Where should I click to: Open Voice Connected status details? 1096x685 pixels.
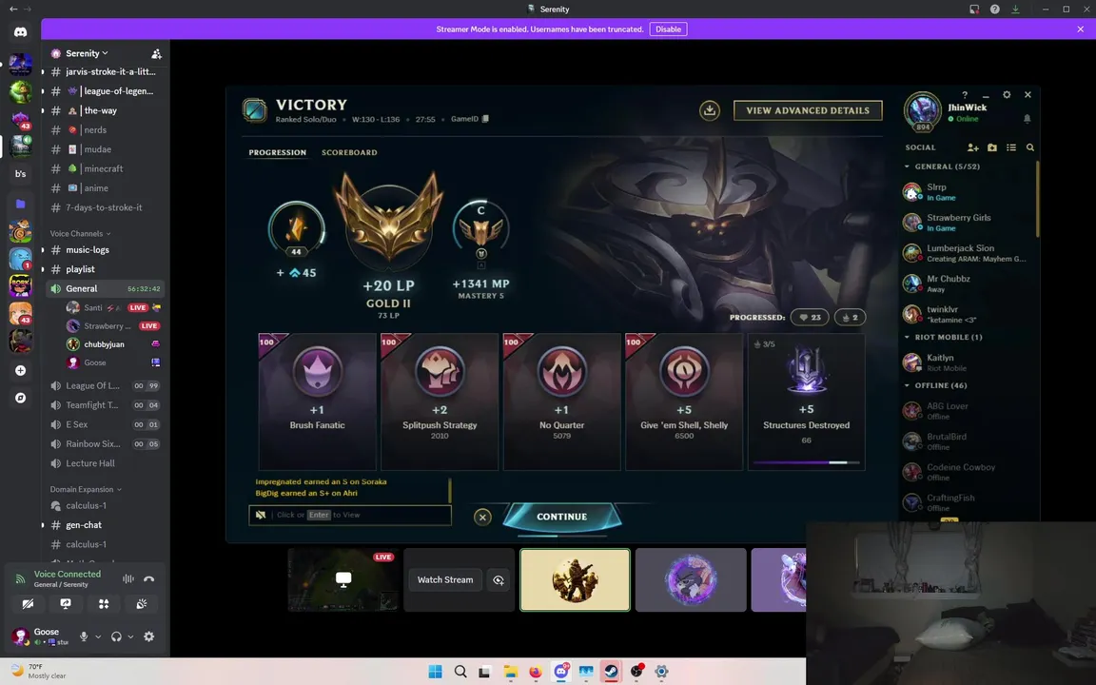point(68,575)
